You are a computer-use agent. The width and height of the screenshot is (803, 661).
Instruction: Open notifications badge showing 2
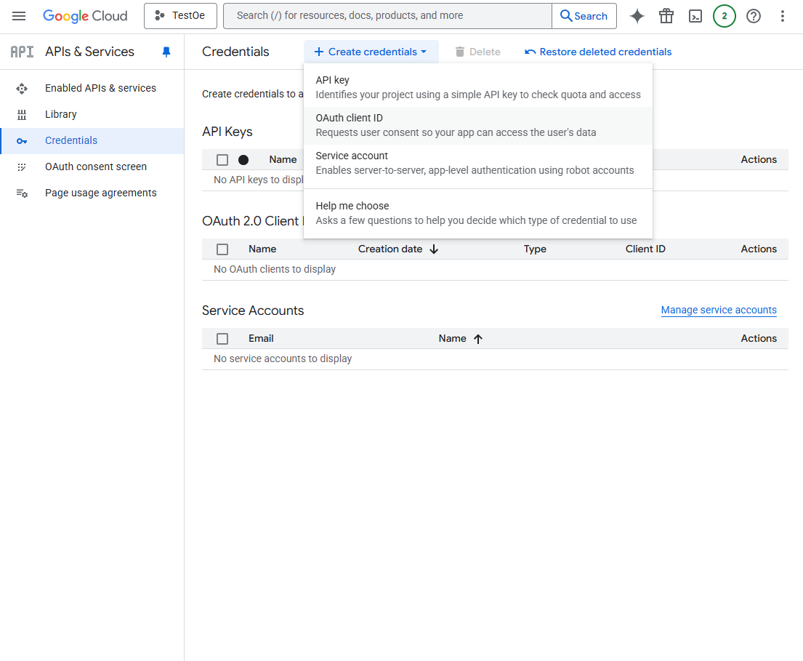(x=724, y=16)
